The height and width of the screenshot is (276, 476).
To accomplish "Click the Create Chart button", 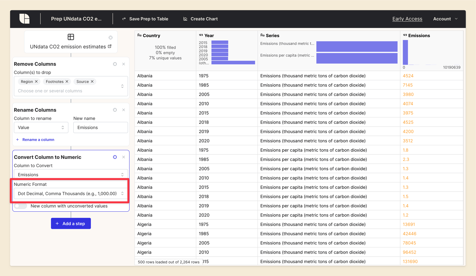I will pyautogui.click(x=200, y=19).
